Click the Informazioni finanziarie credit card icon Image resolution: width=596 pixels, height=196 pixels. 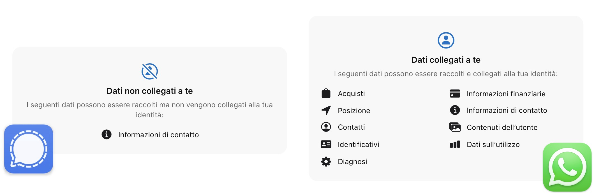(455, 94)
